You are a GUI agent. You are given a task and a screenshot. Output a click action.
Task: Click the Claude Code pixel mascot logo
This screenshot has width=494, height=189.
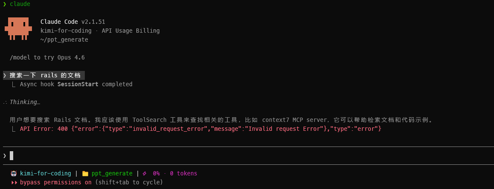click(x=18, y=29)
